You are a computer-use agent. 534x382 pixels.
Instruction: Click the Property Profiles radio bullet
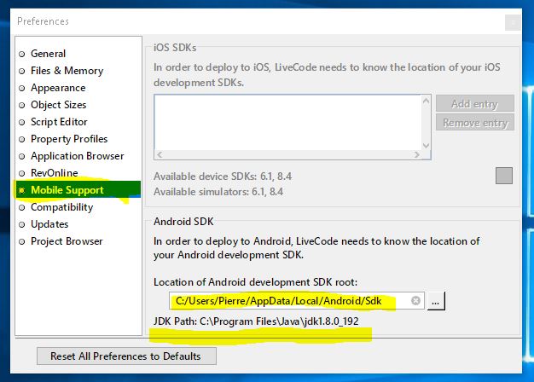tap(22, 139)
